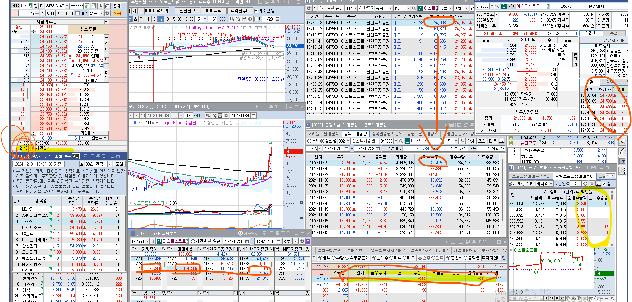The height and width of the screenshot is (302, 632).
Task: Select 시간별 radio in 거래원입체분석 window
Action: point(193,241)
